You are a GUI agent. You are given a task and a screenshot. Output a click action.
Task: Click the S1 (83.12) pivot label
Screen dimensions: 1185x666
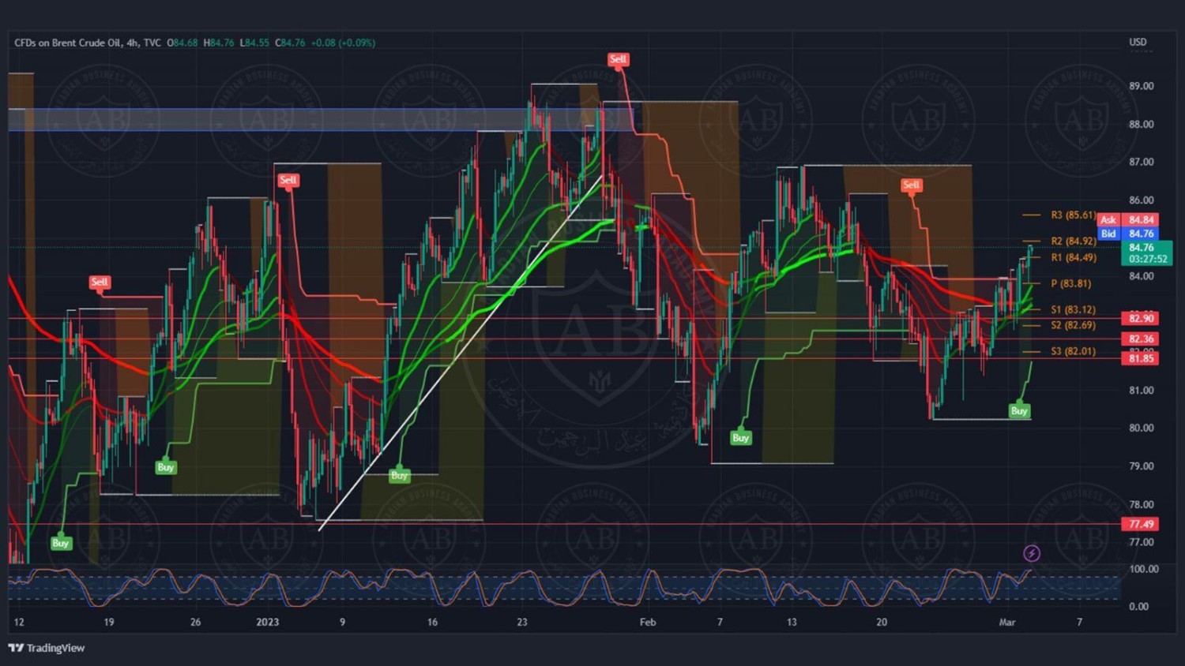pos(1073,309)
